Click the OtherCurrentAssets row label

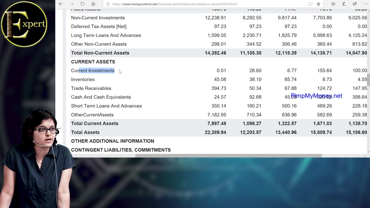point(92,115)
